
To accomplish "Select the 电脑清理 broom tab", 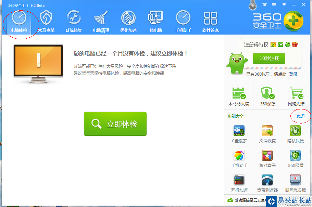I will (101, 22).
